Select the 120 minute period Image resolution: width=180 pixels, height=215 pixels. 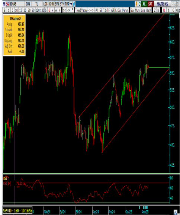point(38,10)
